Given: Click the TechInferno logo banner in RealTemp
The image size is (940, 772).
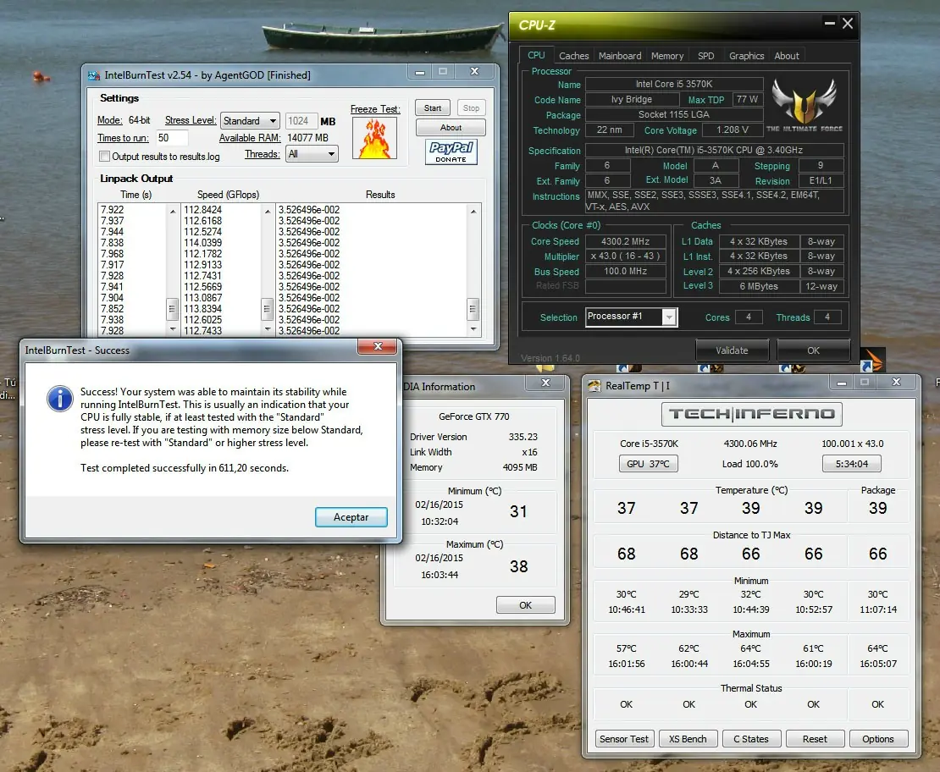Looking at the screenshot, I should coord(752,414).
